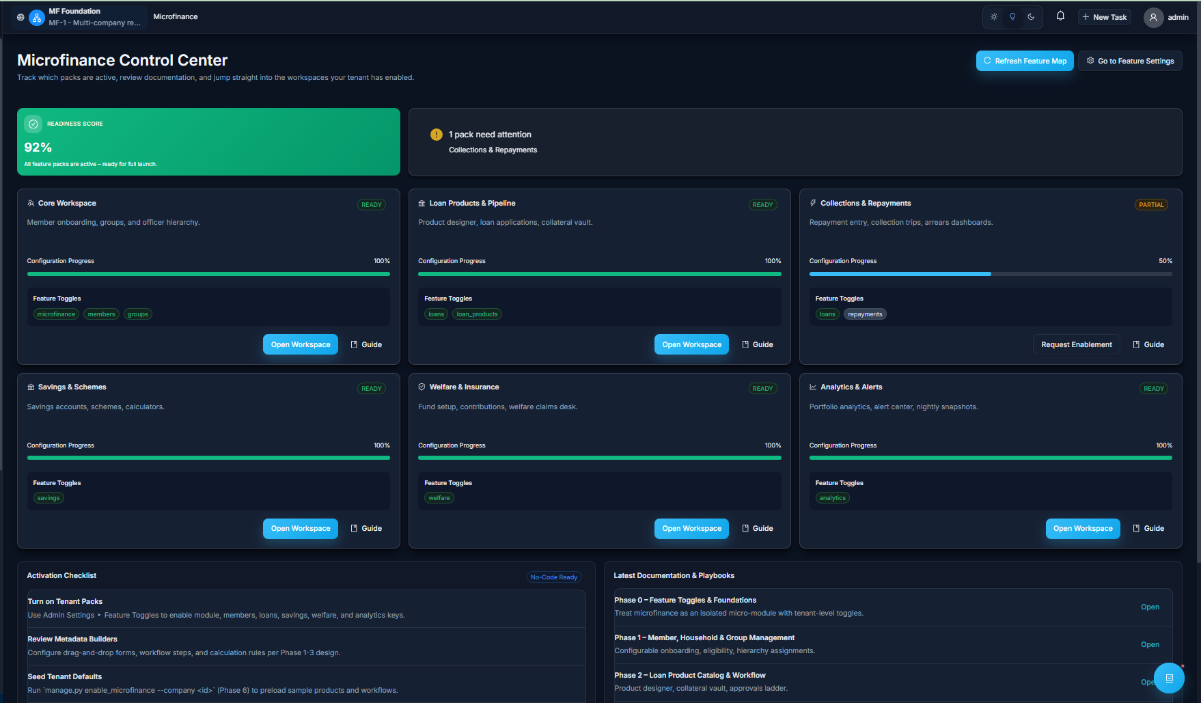Expand the theme selector lightbulb option

tap(1012, 17)
